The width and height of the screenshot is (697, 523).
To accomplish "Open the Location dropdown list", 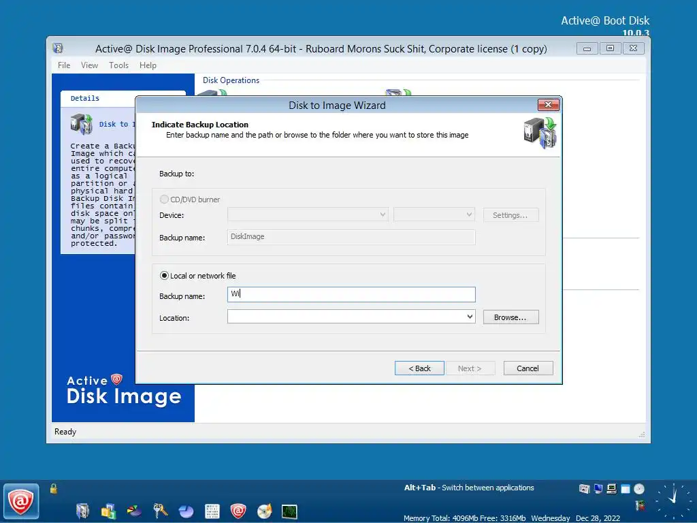I will pos(470,317).
